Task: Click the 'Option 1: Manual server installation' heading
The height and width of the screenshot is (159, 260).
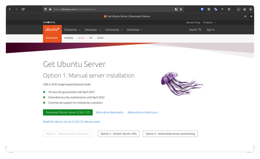Action: point(89,75)
